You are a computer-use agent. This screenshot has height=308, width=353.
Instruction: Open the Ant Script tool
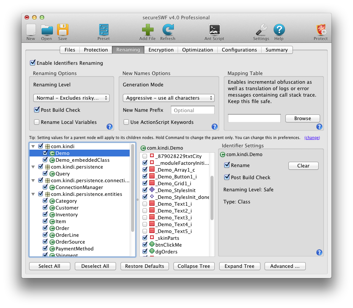coord(214,30)
